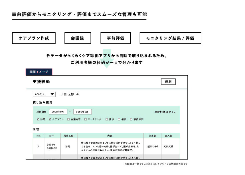Viewport: 245px width, 175px height.
Task: Uncheck the ケアプラン filter
Action: coord(50,120)
